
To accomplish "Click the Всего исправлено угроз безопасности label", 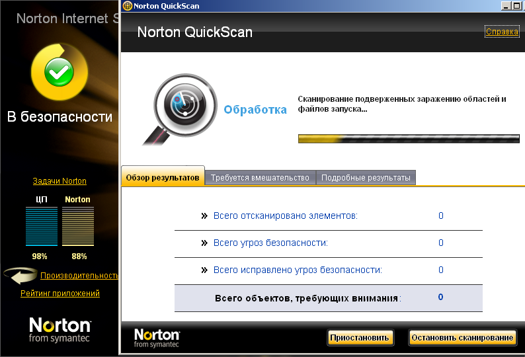I will [x=298, y=270].
